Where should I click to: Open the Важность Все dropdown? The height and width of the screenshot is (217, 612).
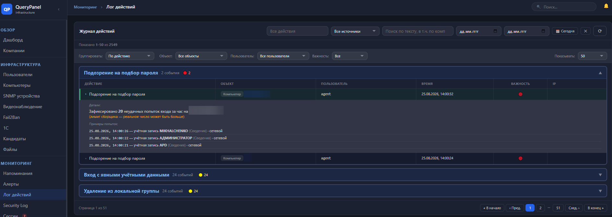pos(349,56)
